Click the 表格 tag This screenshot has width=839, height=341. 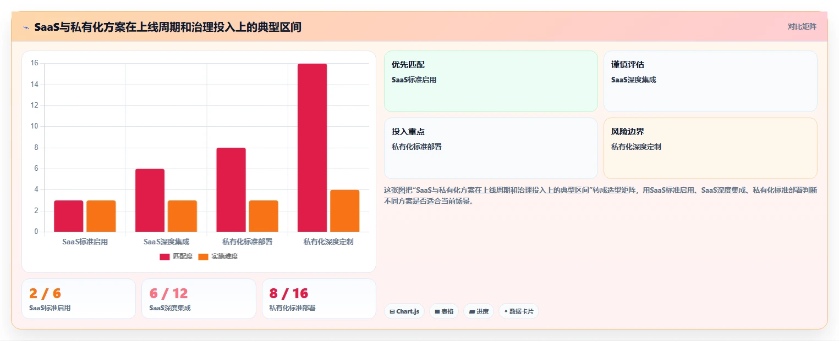click(444, 311)
